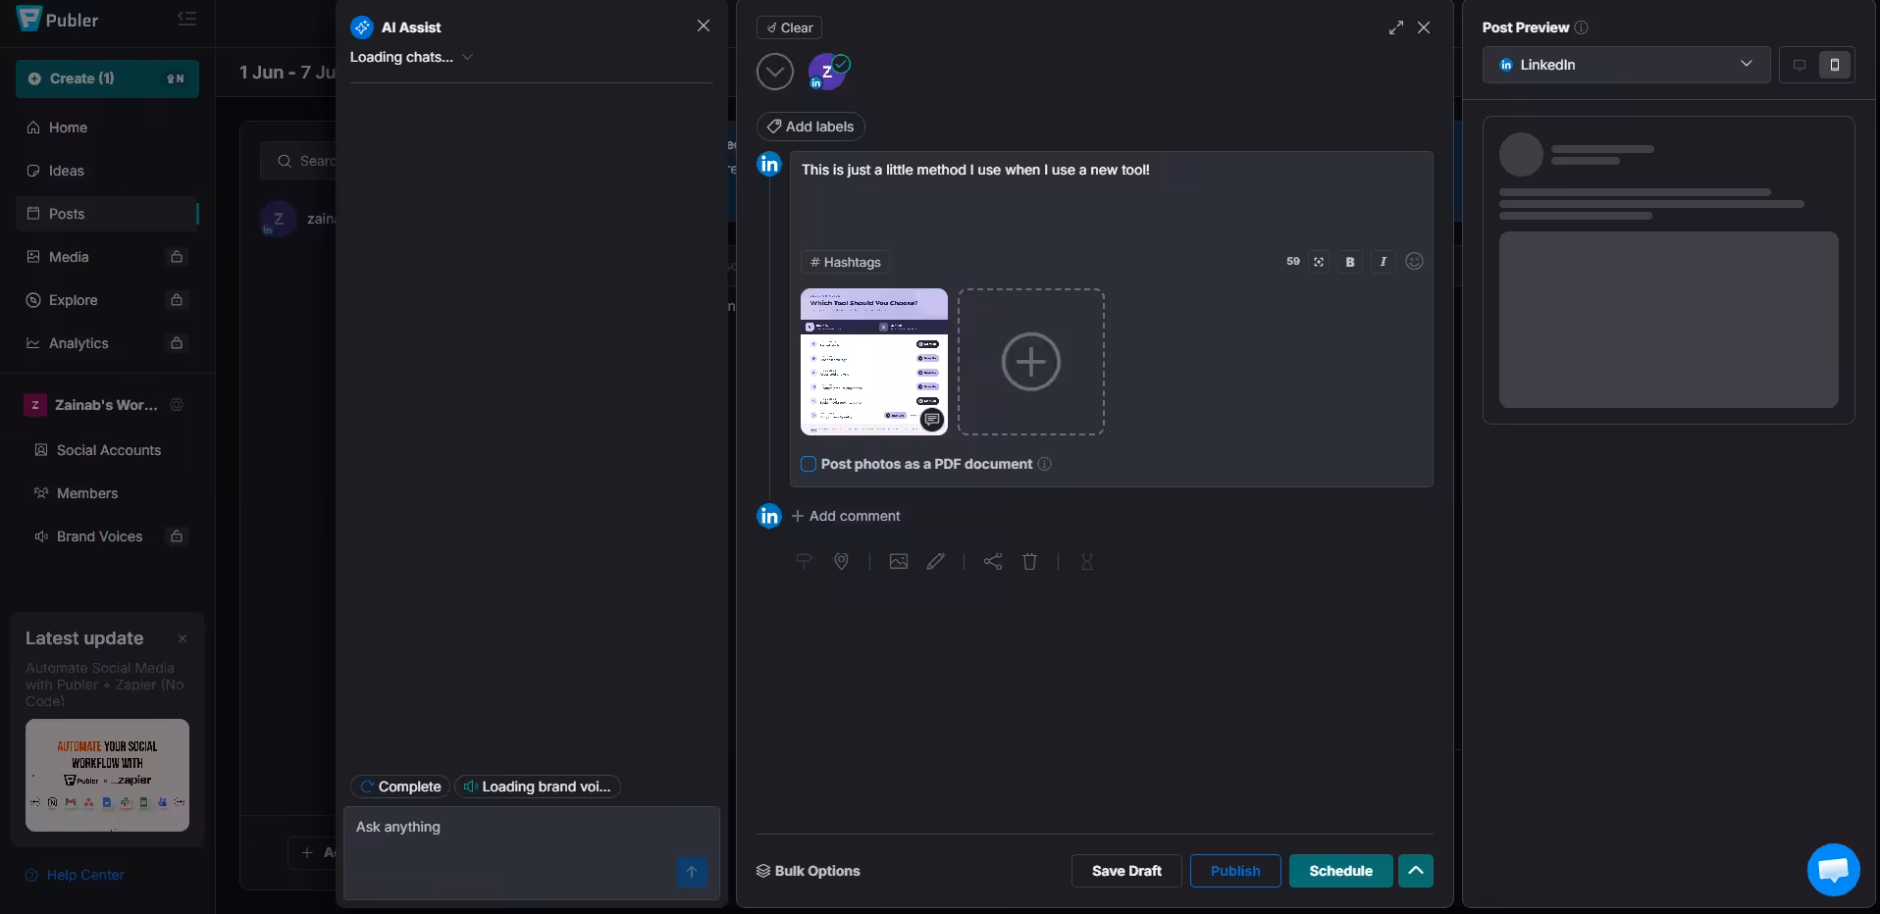Image resolution: width=1880 pixels, height=914 pixels.
Task: Open the Explore section
Action: coord(107,300)
